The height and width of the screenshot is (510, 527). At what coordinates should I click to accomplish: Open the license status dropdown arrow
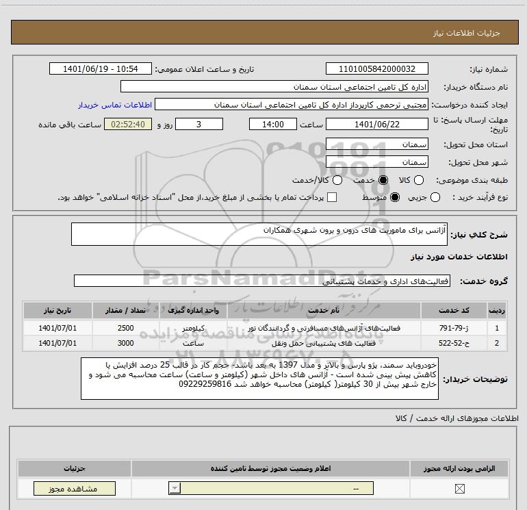(175, 488)
